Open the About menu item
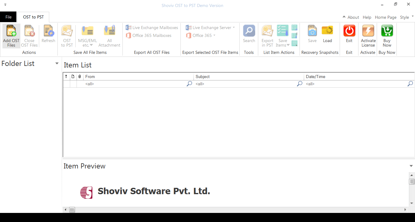Viewport: 415px width, 222px height. [353, 17]
